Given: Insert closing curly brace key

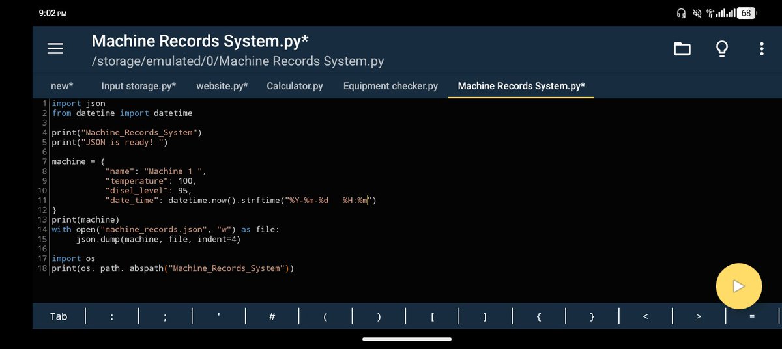Looking at the screenshot, I should [592, 316].
